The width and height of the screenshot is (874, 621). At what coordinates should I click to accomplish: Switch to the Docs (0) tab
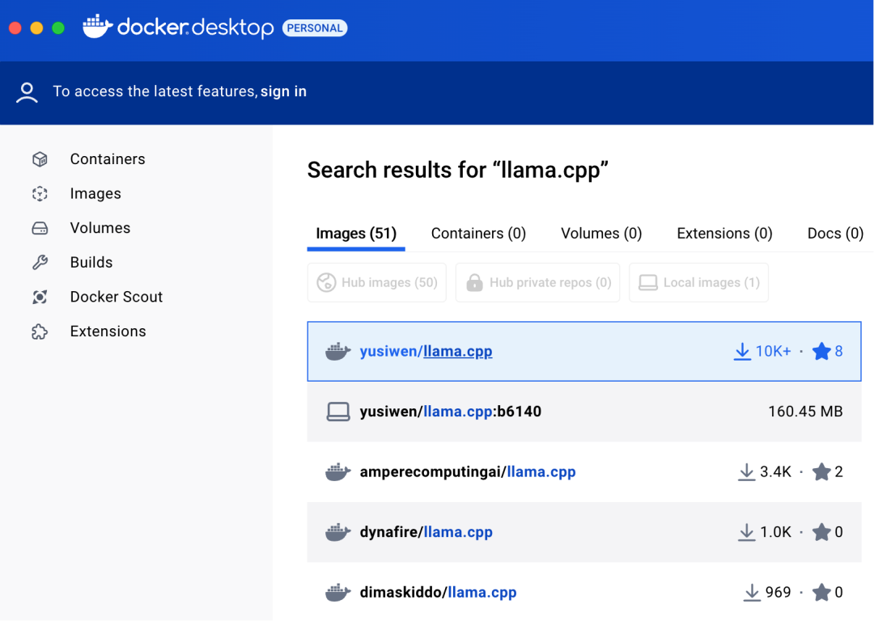click(835, 234)
